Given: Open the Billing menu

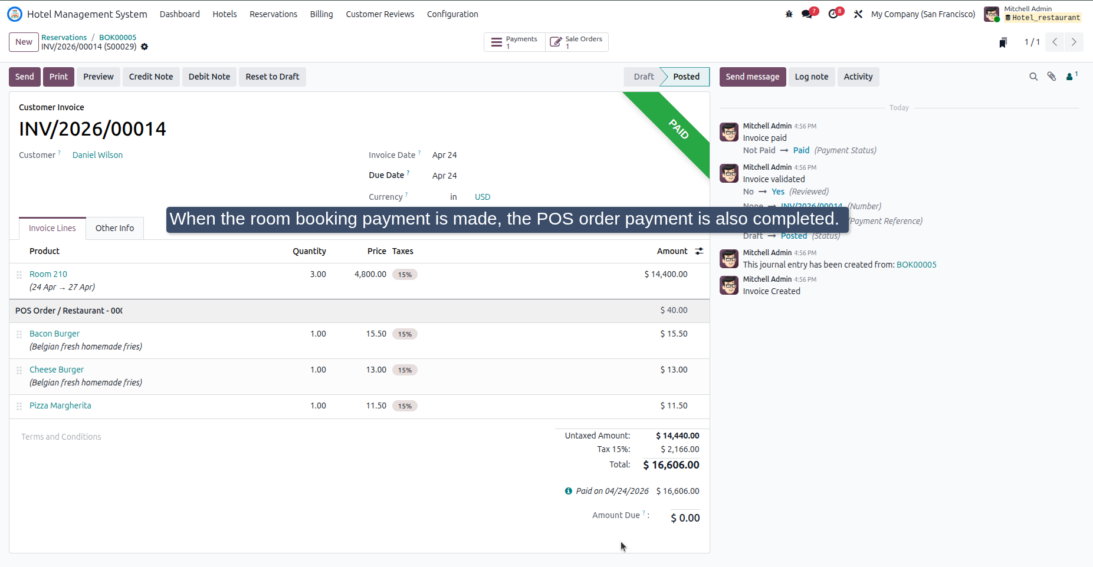Looking at the screenshot, I should (x=321, y=14).
